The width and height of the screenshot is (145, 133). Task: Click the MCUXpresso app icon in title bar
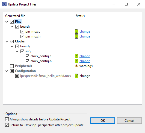(4, 4)
